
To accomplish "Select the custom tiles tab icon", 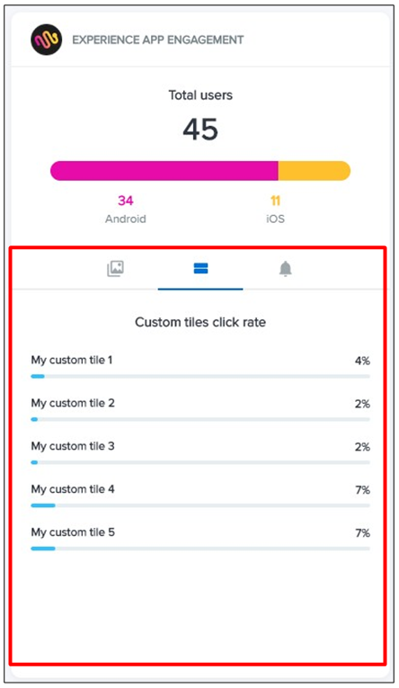I will (200, 268).
